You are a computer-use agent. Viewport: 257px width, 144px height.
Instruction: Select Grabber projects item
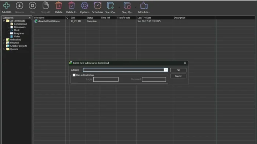tap(19, 46)
